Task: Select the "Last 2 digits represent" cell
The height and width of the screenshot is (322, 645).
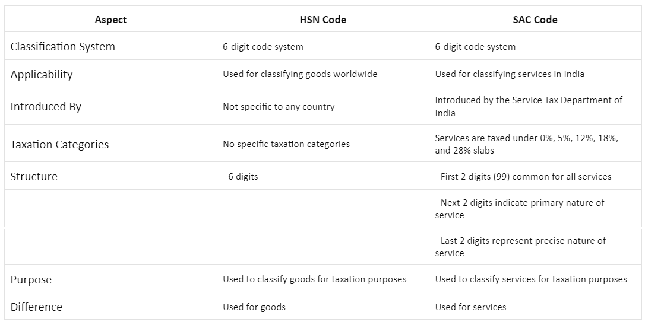Action: click(x=520, y=247)
